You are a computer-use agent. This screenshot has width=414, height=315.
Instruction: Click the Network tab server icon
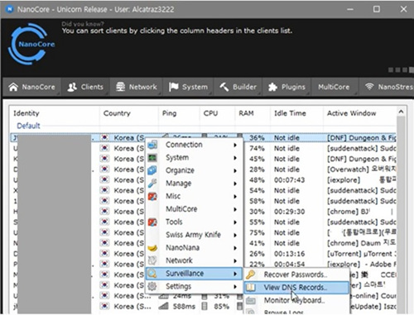tap(120, 87)
